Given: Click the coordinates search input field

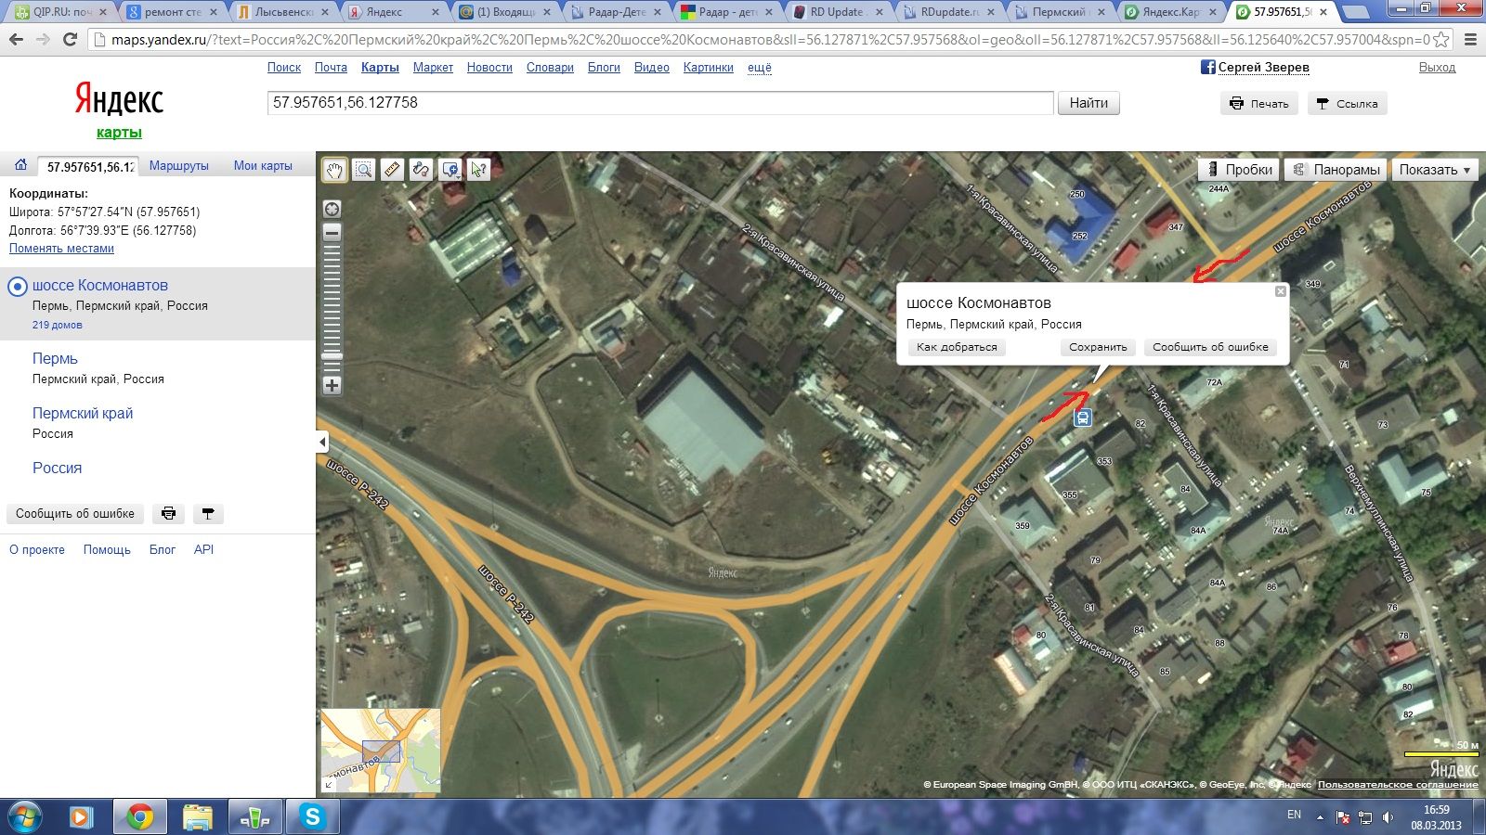Looking at the screenshot, I should [660, 103].
